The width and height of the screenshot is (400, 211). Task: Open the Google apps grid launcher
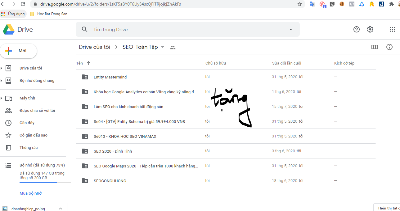click(393, 29)
